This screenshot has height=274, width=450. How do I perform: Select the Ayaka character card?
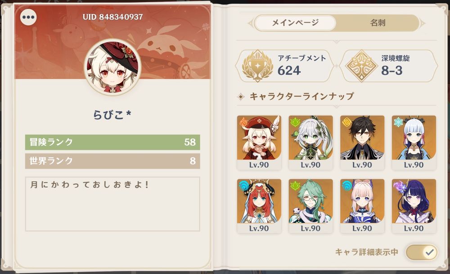tap(414, 143)
